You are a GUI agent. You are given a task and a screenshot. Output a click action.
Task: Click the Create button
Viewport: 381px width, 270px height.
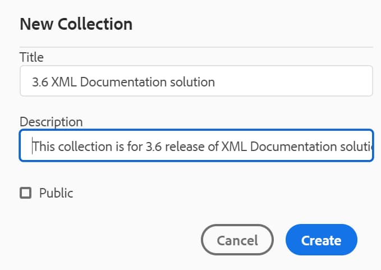point(321,240)
